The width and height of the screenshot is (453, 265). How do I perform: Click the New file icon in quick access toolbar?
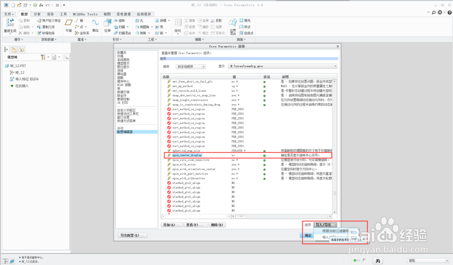coord(13,5)
